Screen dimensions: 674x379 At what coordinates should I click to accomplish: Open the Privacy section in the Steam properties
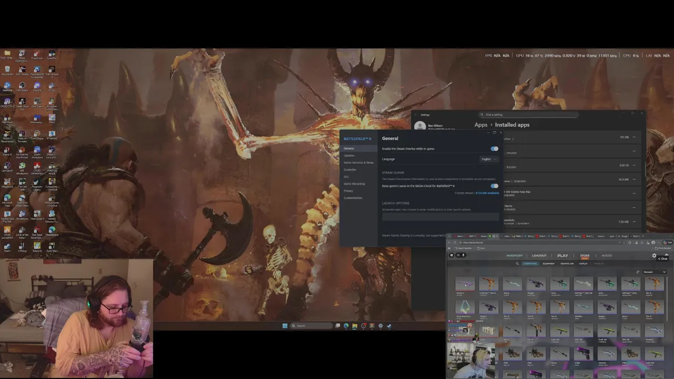coord(349,191)
